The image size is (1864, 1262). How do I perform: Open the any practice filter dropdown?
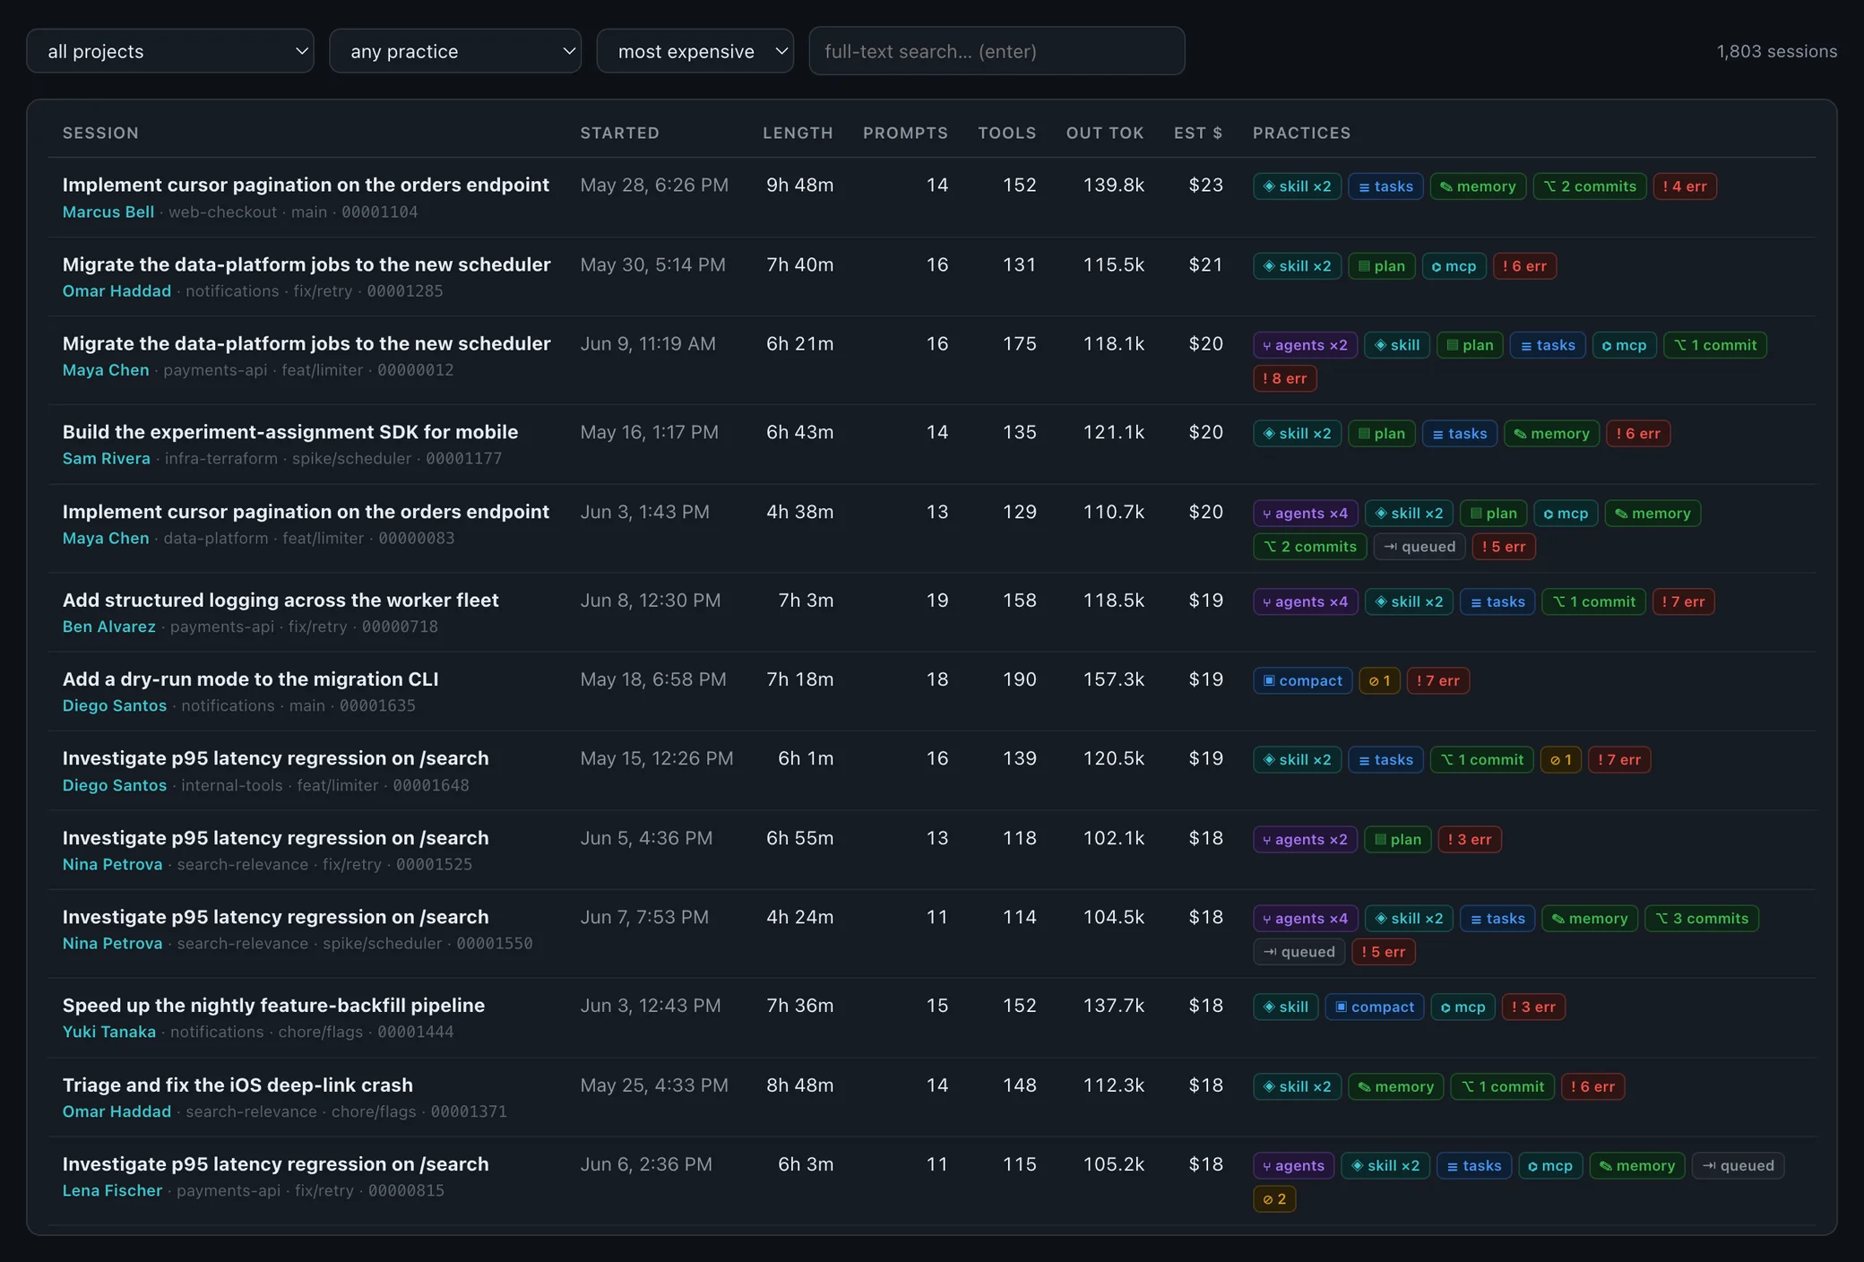tap(455, 51)
